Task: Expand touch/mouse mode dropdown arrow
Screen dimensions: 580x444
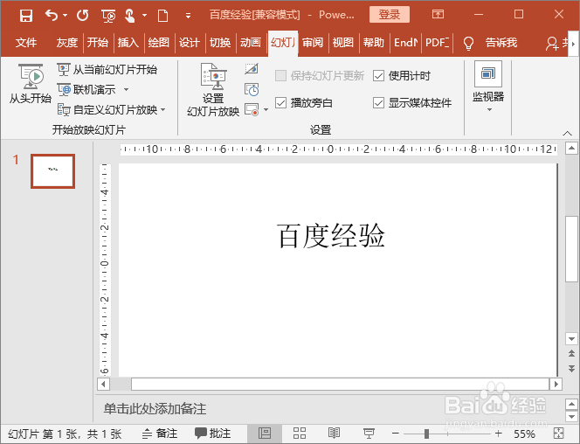Action: (145, 16)
